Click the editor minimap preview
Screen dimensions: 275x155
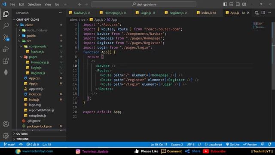[x=259, y=26]
